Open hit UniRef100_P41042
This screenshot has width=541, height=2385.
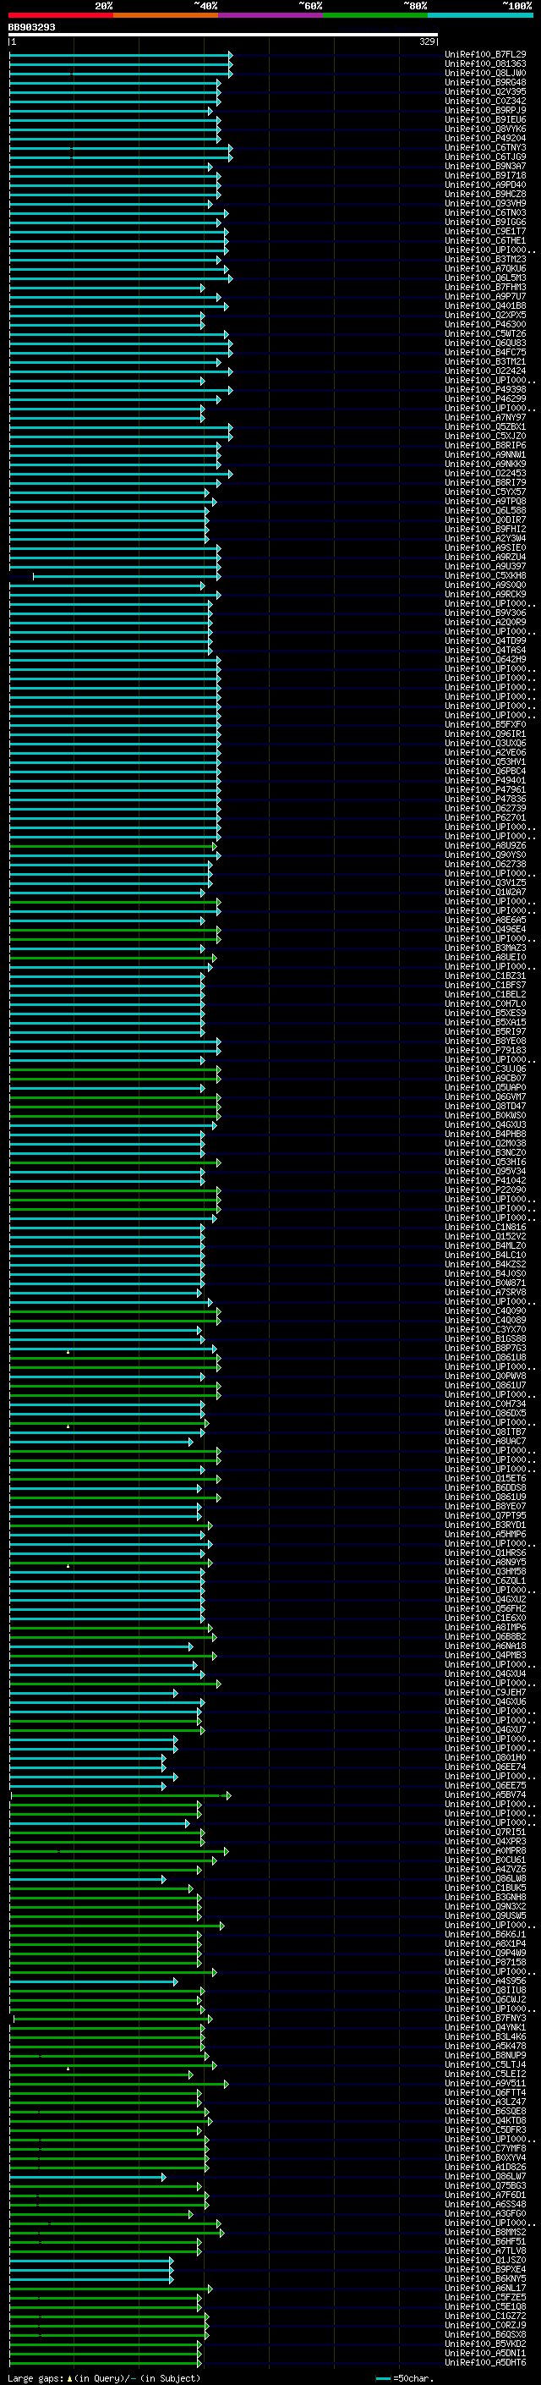point(485,1180)
